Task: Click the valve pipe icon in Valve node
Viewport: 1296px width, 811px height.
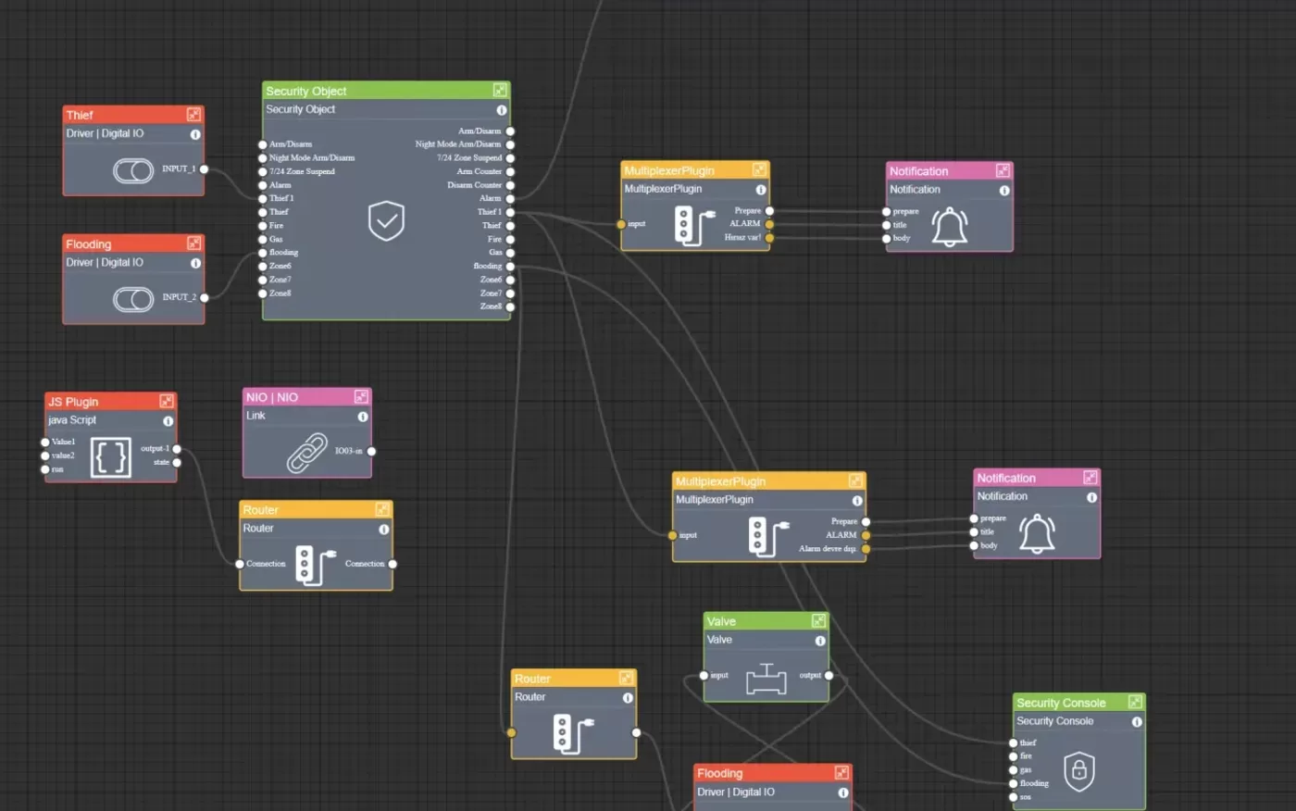Action: [766, 679]
